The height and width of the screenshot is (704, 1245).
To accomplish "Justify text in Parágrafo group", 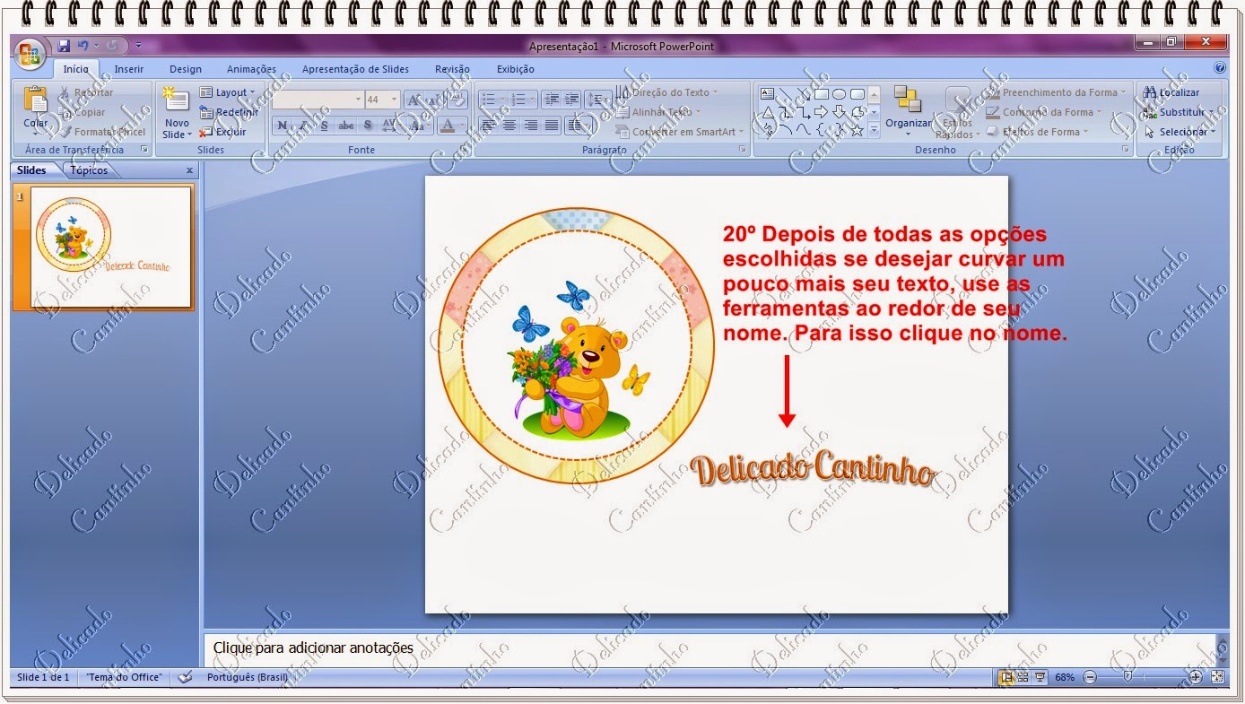I will pyautogui.click(x=552, y=126).
